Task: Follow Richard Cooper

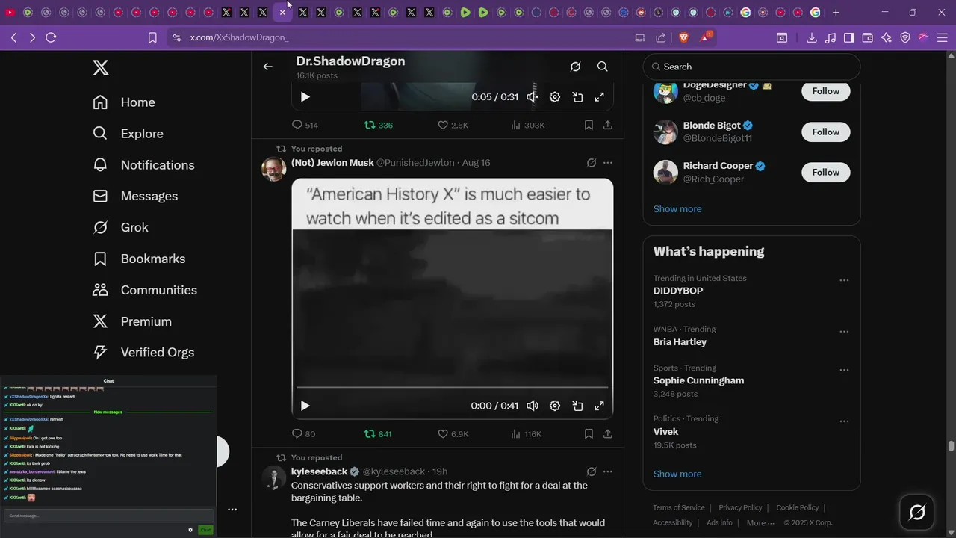Action: [826, 172]
